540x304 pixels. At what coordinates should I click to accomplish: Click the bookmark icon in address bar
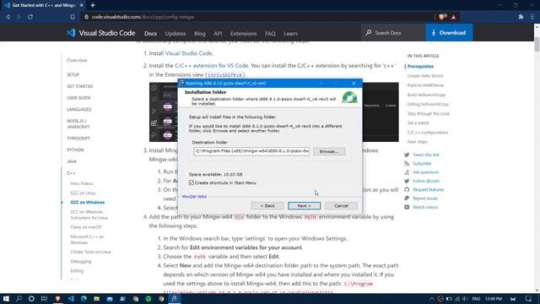click(x=73, y=17)
